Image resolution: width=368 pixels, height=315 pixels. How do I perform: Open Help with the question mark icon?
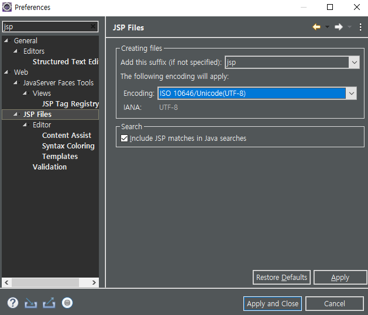click(x=13, y=303)
